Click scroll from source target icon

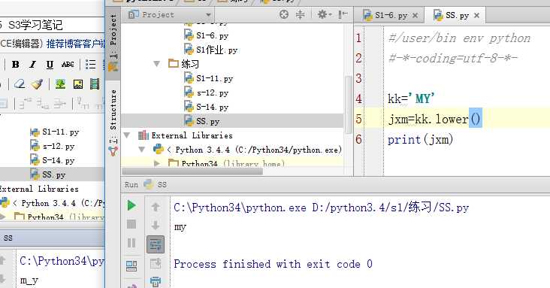(284, 14)
